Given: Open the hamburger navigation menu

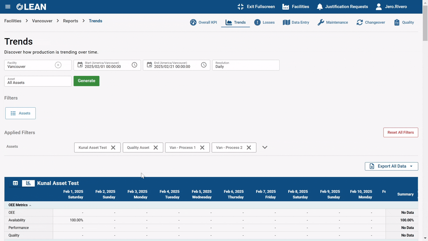Looking at the screenshot, I should pos(8,7).
